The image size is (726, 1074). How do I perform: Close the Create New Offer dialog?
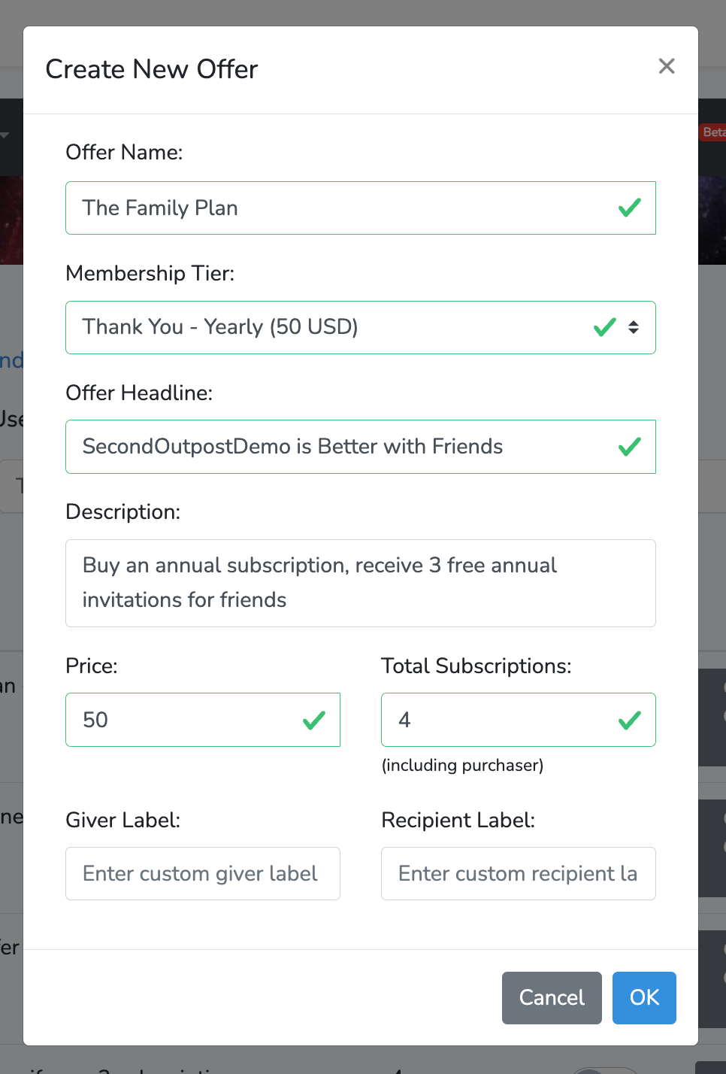(x=667, y=66)
